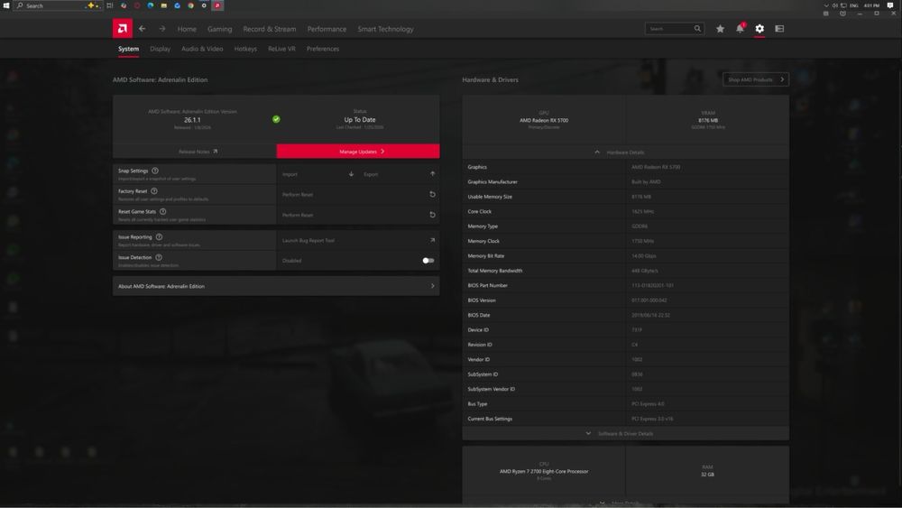Open notifications bell icon

coord(741,28)
